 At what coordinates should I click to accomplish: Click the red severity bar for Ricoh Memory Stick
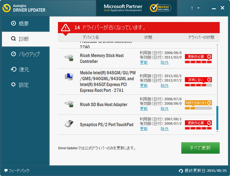click(x=198, y=62)
